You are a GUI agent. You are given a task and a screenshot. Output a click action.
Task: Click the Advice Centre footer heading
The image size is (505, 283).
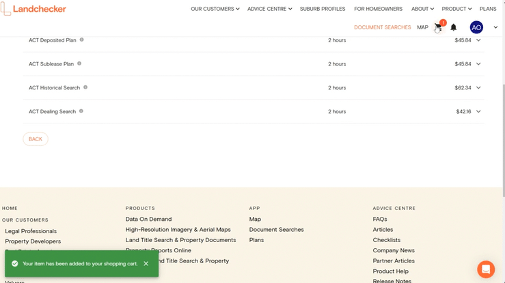click(394, 208)
